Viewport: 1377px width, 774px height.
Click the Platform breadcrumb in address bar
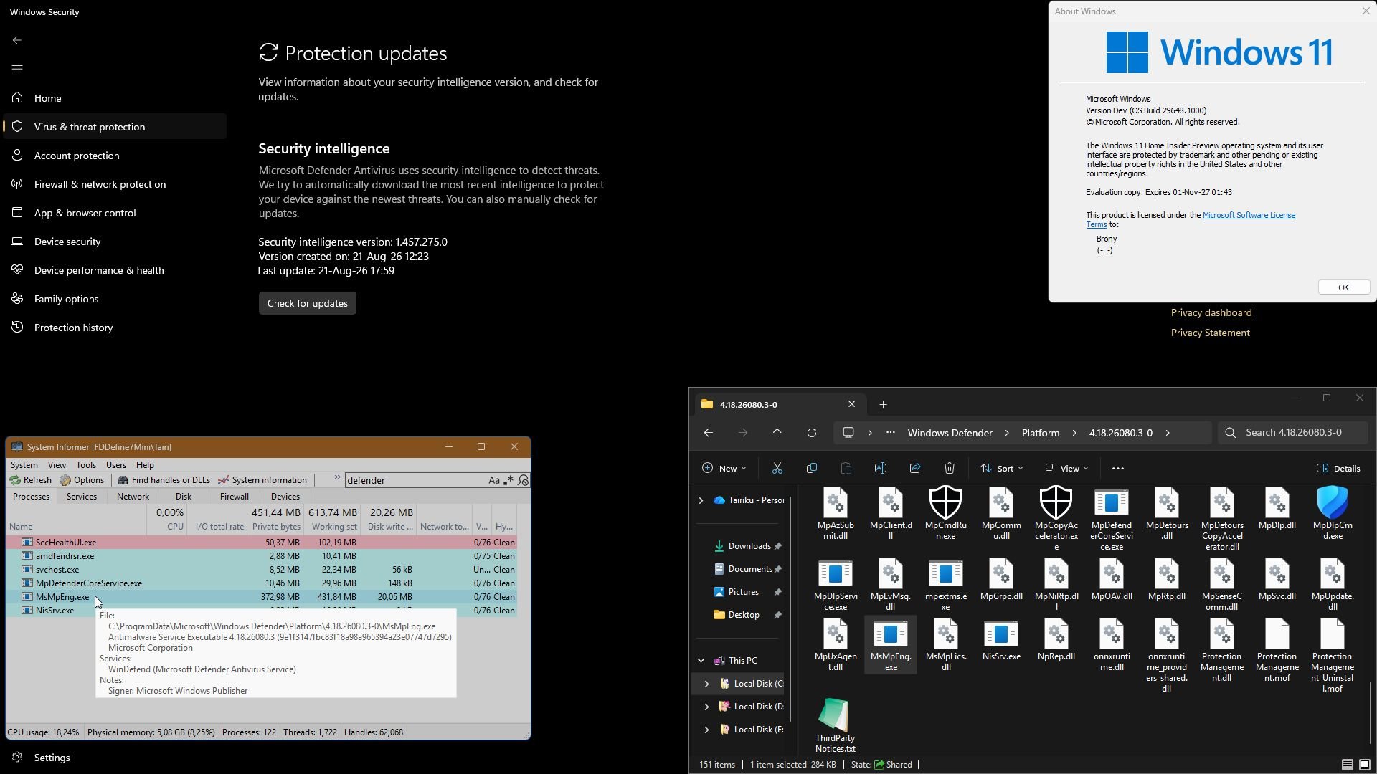click(1040, 433)
